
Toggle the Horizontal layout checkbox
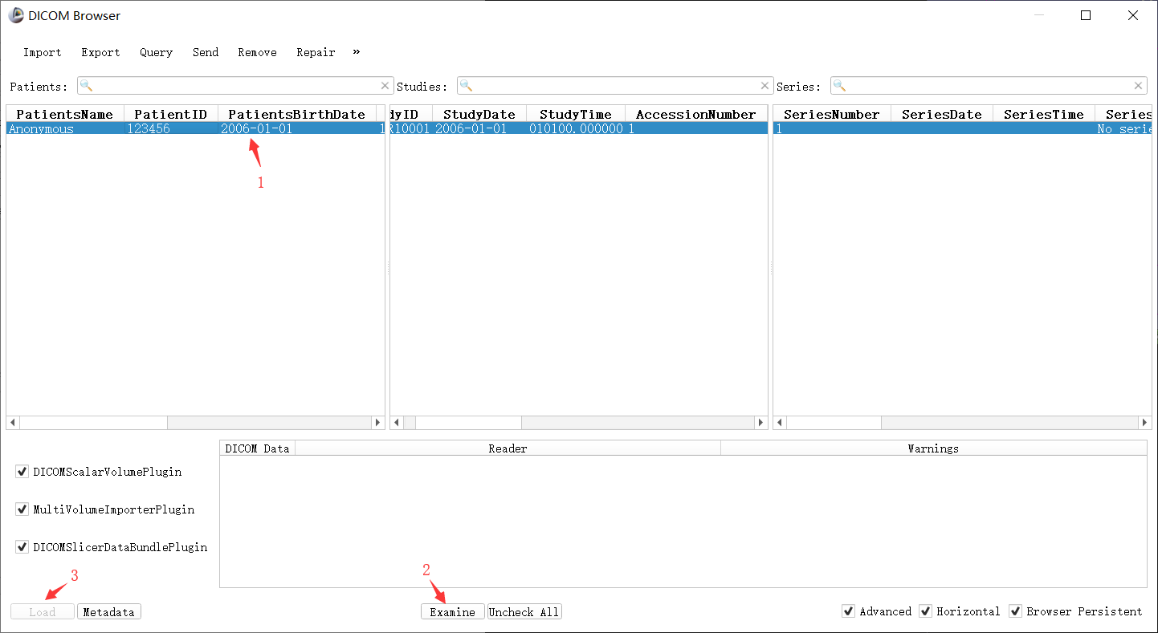[x=926, y=611]
